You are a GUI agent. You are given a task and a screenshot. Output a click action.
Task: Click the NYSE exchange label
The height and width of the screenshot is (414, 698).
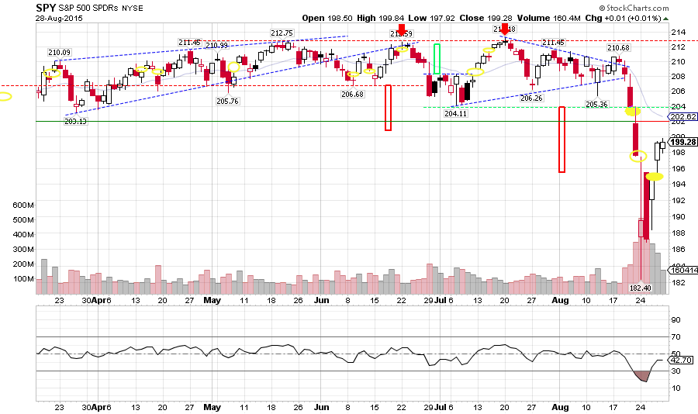(x=133, y=9)
